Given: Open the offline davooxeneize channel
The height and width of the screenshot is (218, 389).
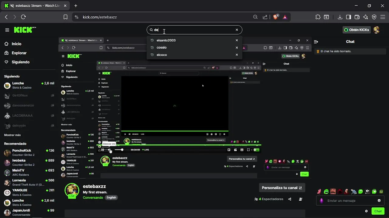Looking at the screenshot, I should [29, 105].
